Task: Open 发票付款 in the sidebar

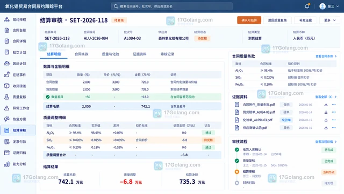Action: (18, 142)
